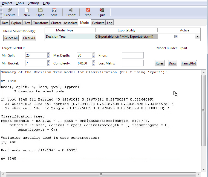Viewport: 208px width, 177px height.
Task: Switch to the Evaluate tab
Action: (98, 23)
